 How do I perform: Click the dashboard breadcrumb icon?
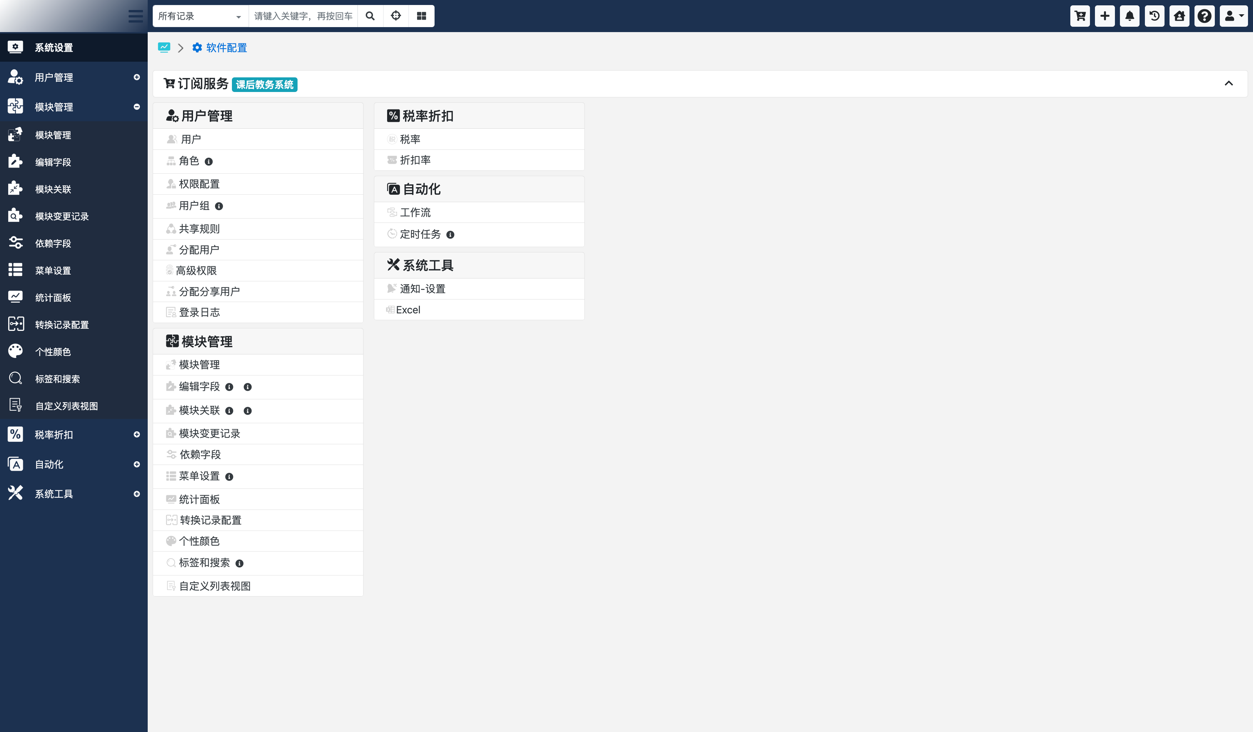click(164, 48)
